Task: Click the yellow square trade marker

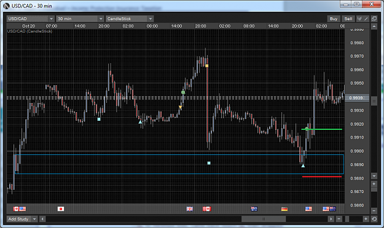Action: click(206, 66)
